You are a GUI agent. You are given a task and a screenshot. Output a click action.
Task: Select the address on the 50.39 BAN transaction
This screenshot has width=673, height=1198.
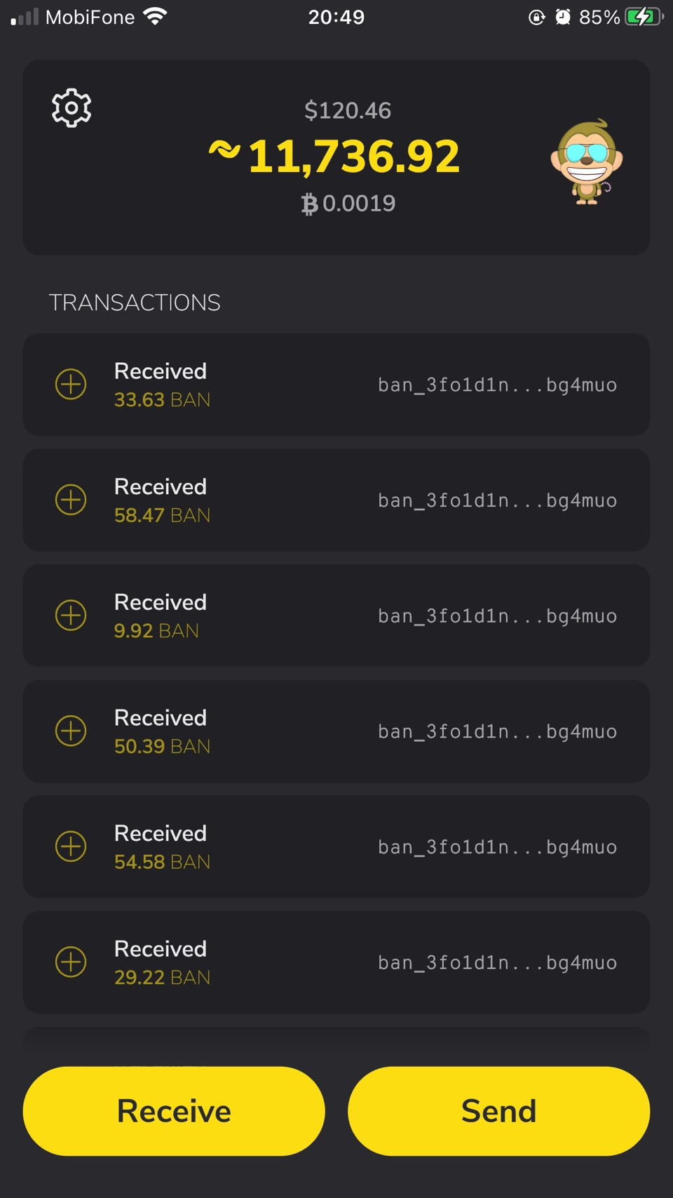pos(497,731)
